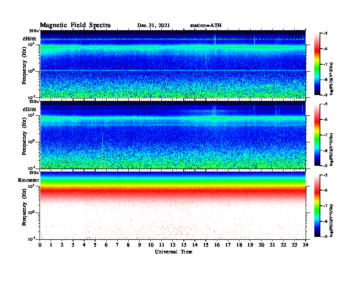Click the Riometer spectrogram plot area
The width and height of the screenshot is (364, 281).
coord(173,206)
